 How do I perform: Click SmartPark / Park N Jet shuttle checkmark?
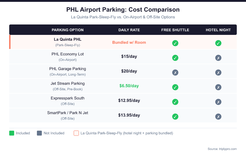coord(175,117)
